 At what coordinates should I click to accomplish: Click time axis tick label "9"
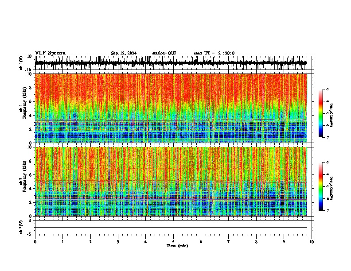coord(284,242)
